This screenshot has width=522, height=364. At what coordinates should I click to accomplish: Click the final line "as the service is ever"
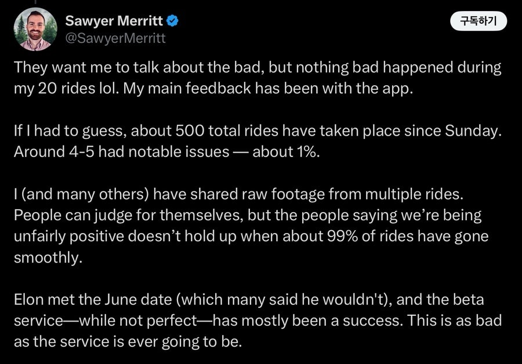[128, 342]
